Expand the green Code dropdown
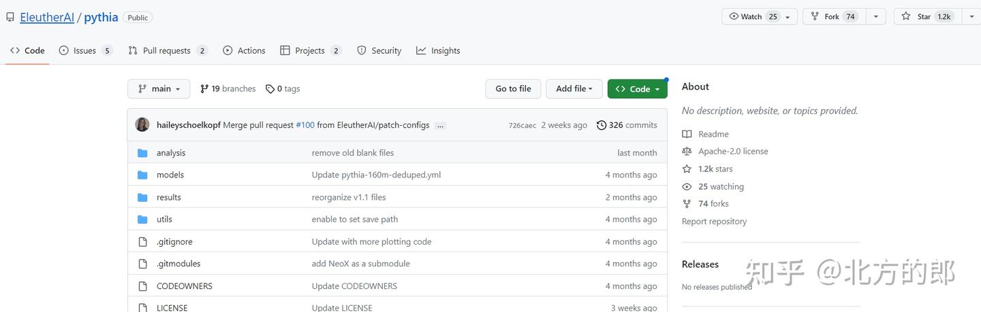 pos(637,89)
